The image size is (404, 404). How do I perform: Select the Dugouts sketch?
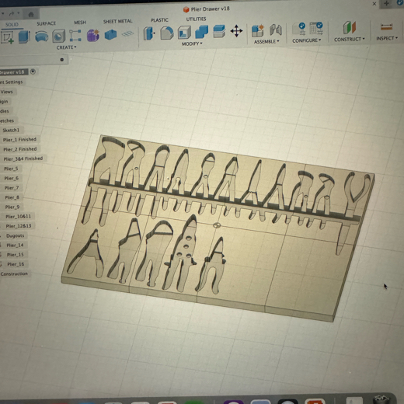pyautogui.click(x=15, y=235)
